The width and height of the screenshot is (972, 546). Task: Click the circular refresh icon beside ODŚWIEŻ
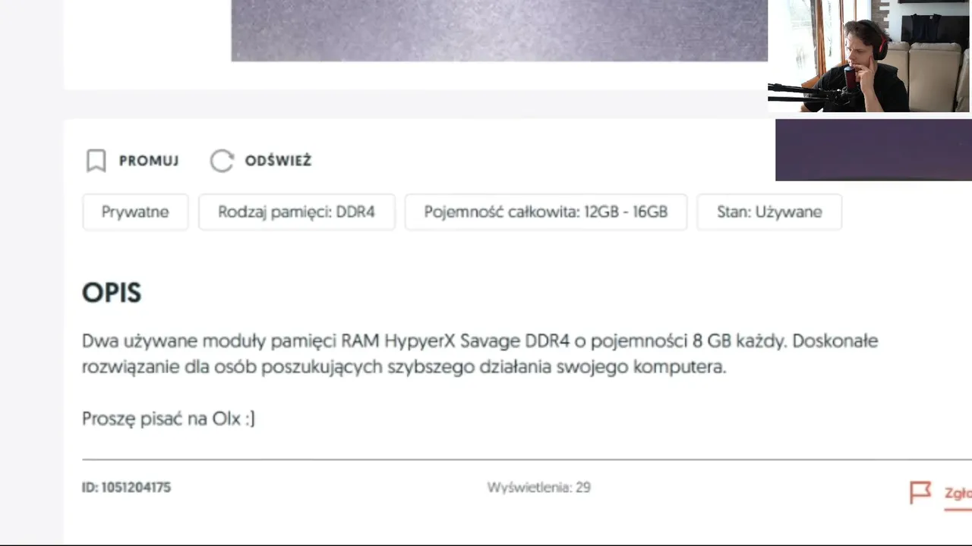222,161
